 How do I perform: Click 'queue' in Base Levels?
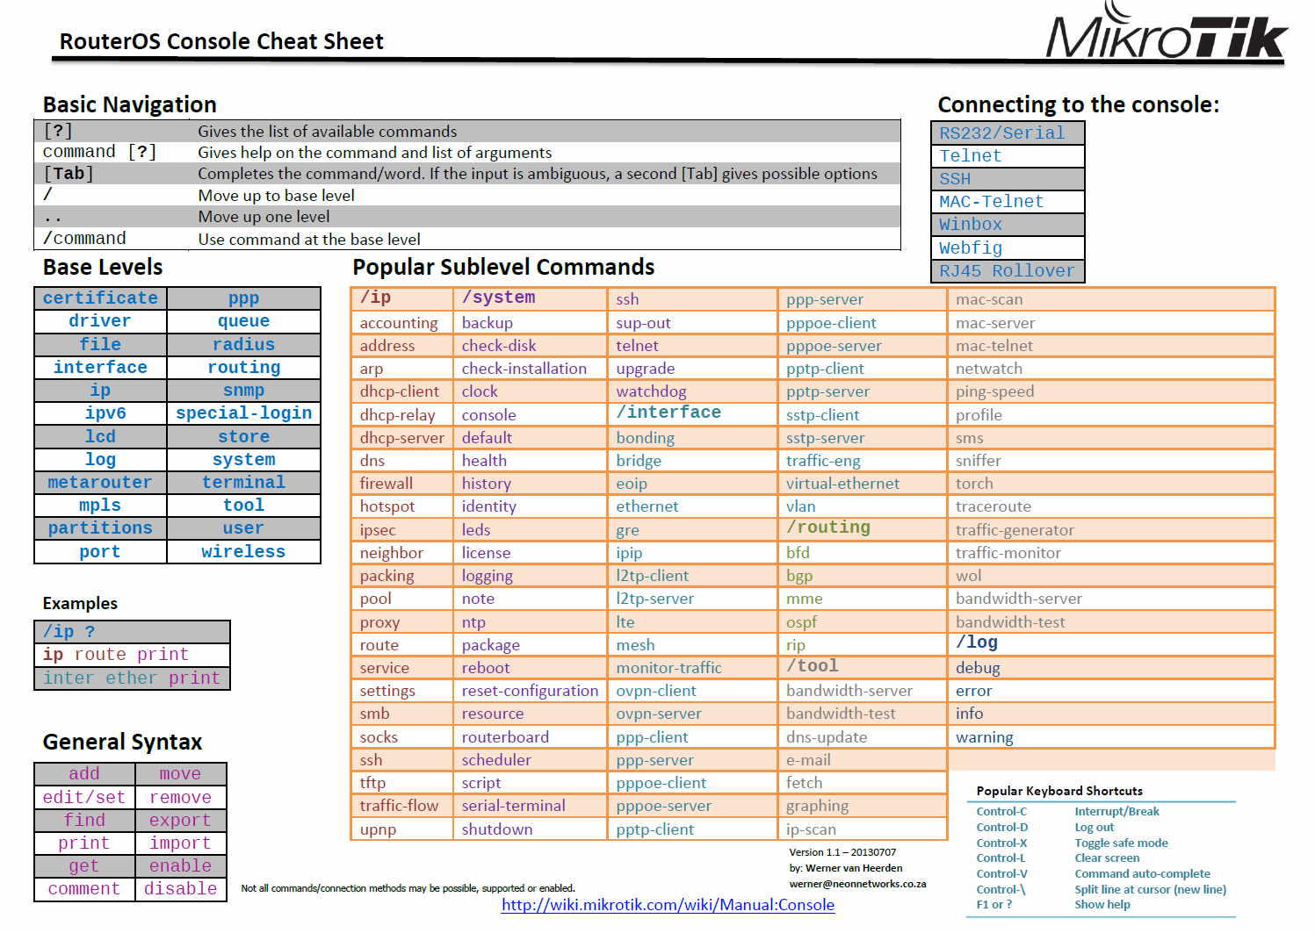click(243, 321)
